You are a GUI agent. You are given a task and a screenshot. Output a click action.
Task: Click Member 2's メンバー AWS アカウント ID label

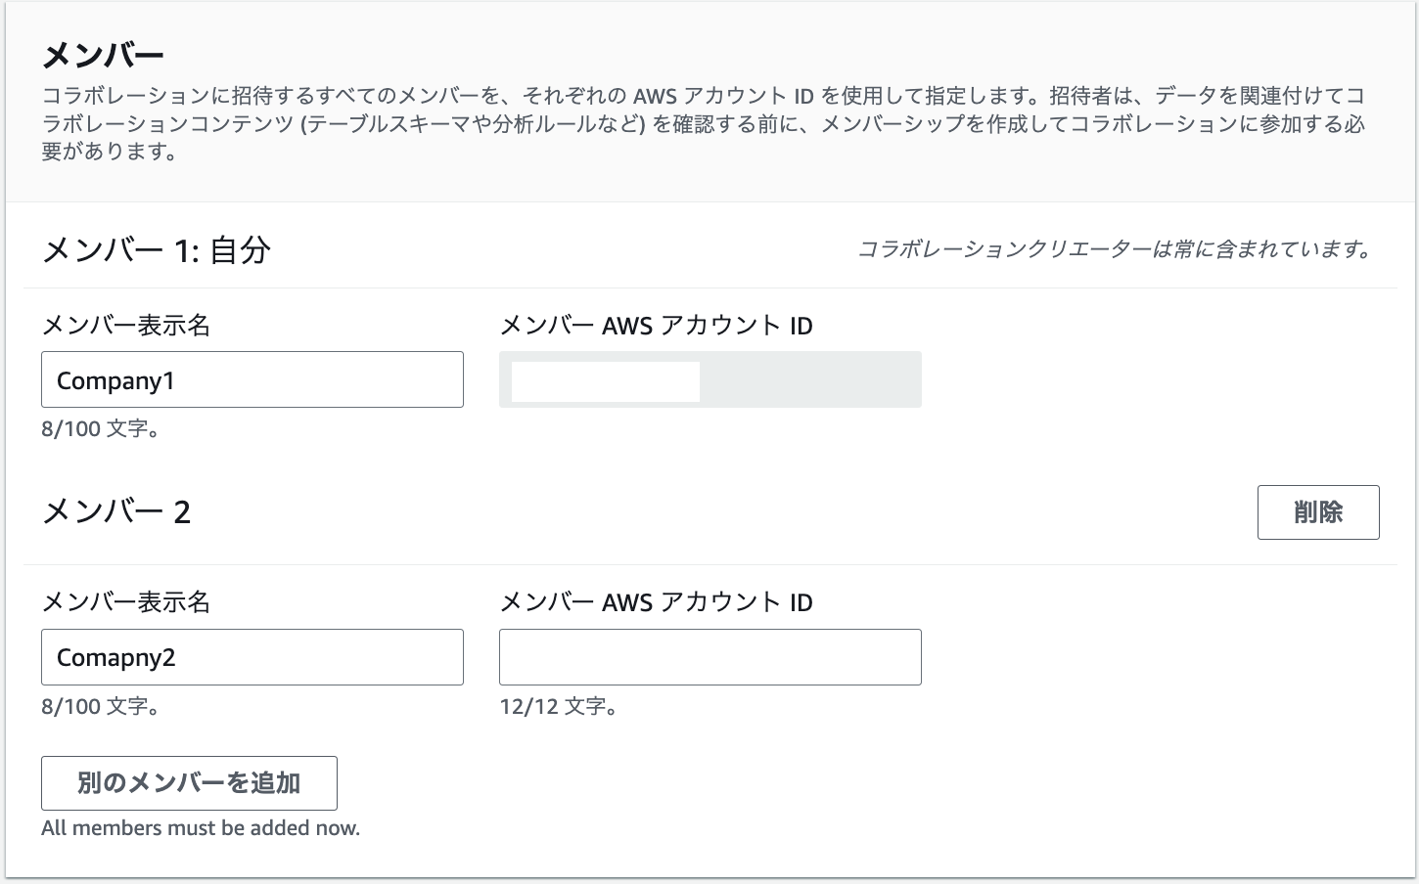coord(656,602)
